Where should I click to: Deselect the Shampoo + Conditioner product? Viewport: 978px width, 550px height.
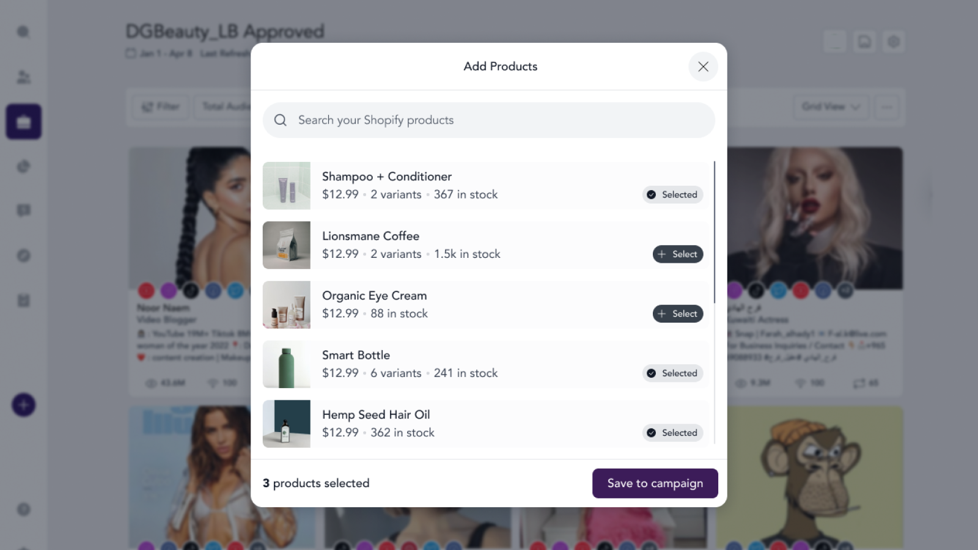pyautogui.click(x=672, y=195)
